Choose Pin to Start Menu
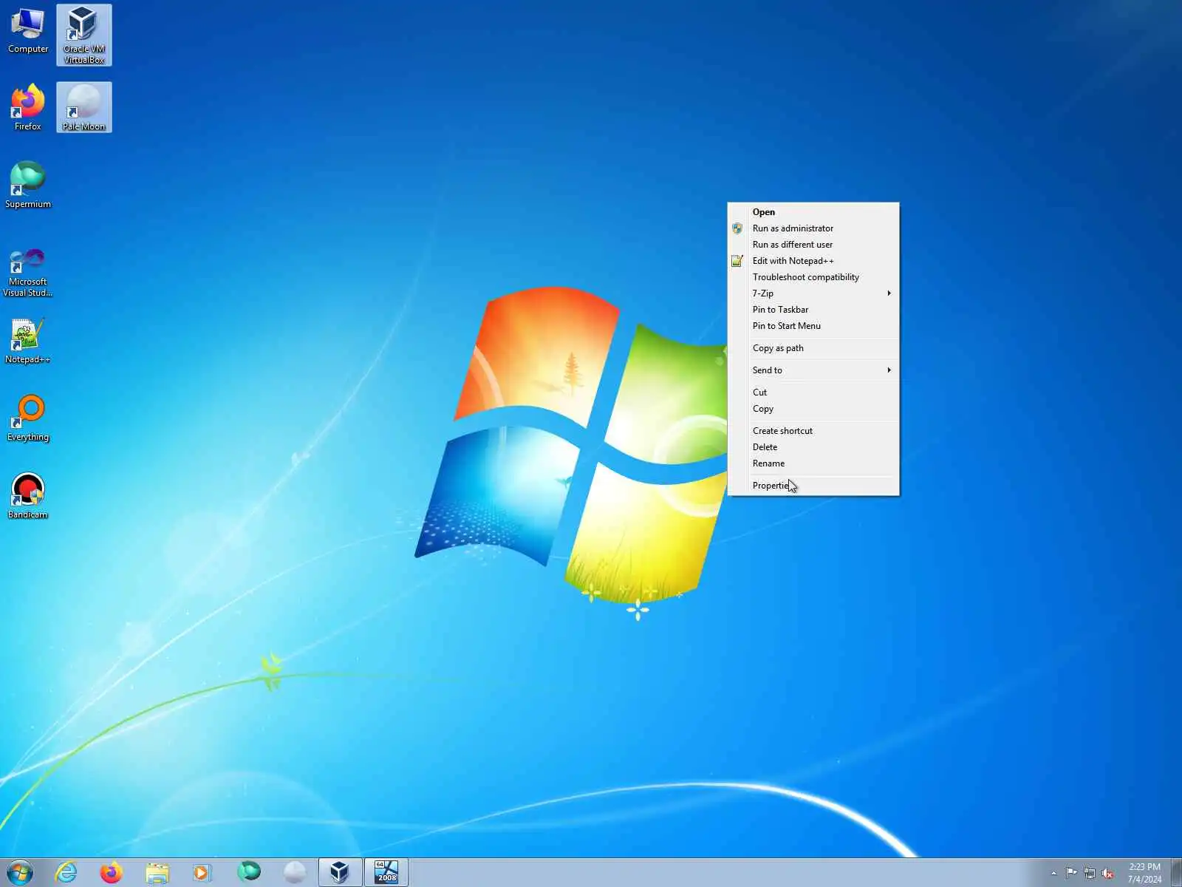This screenshot has width=1182, height=887. coord(813,326)
